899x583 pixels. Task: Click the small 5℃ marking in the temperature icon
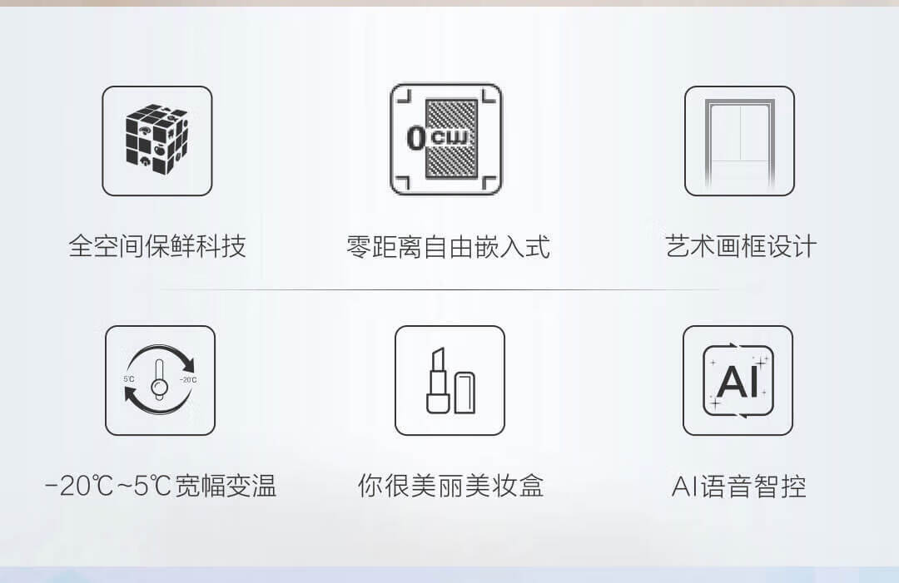(x=129, y=379)
